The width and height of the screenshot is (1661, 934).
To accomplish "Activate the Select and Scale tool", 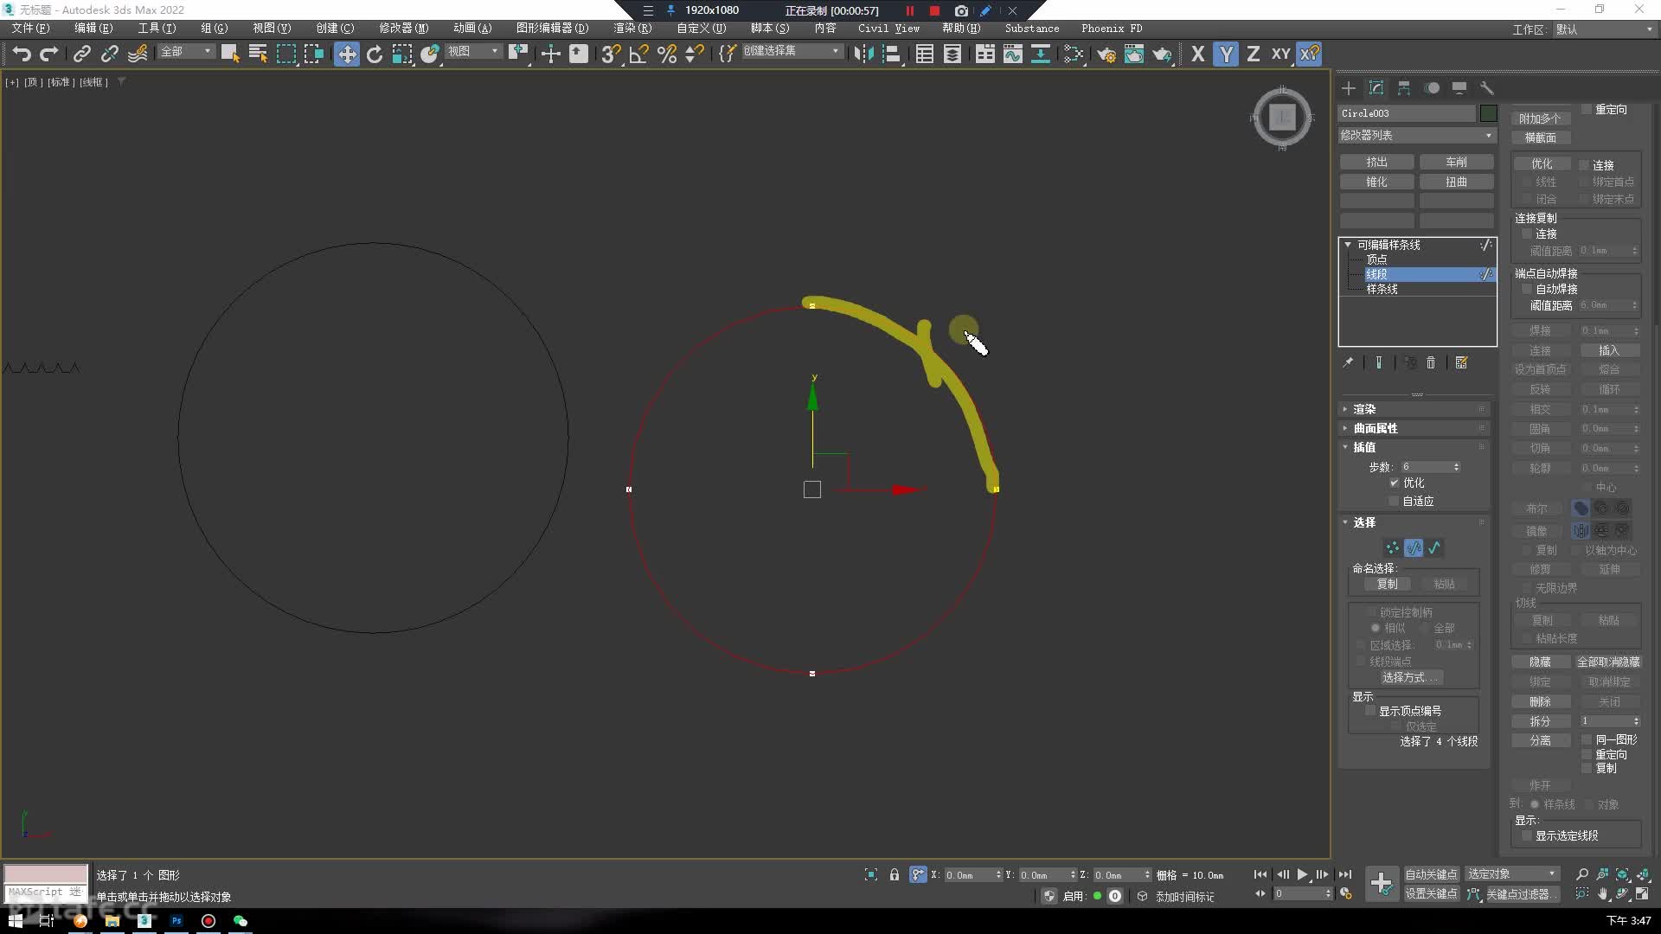I will (x=402, y=54).
